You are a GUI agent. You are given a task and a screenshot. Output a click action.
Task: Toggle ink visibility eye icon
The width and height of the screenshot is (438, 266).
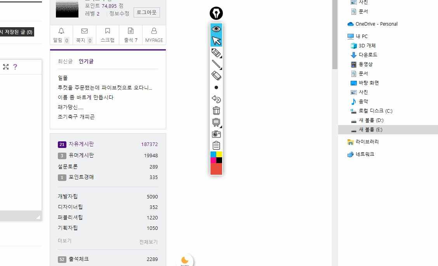(x=216, y=29)
